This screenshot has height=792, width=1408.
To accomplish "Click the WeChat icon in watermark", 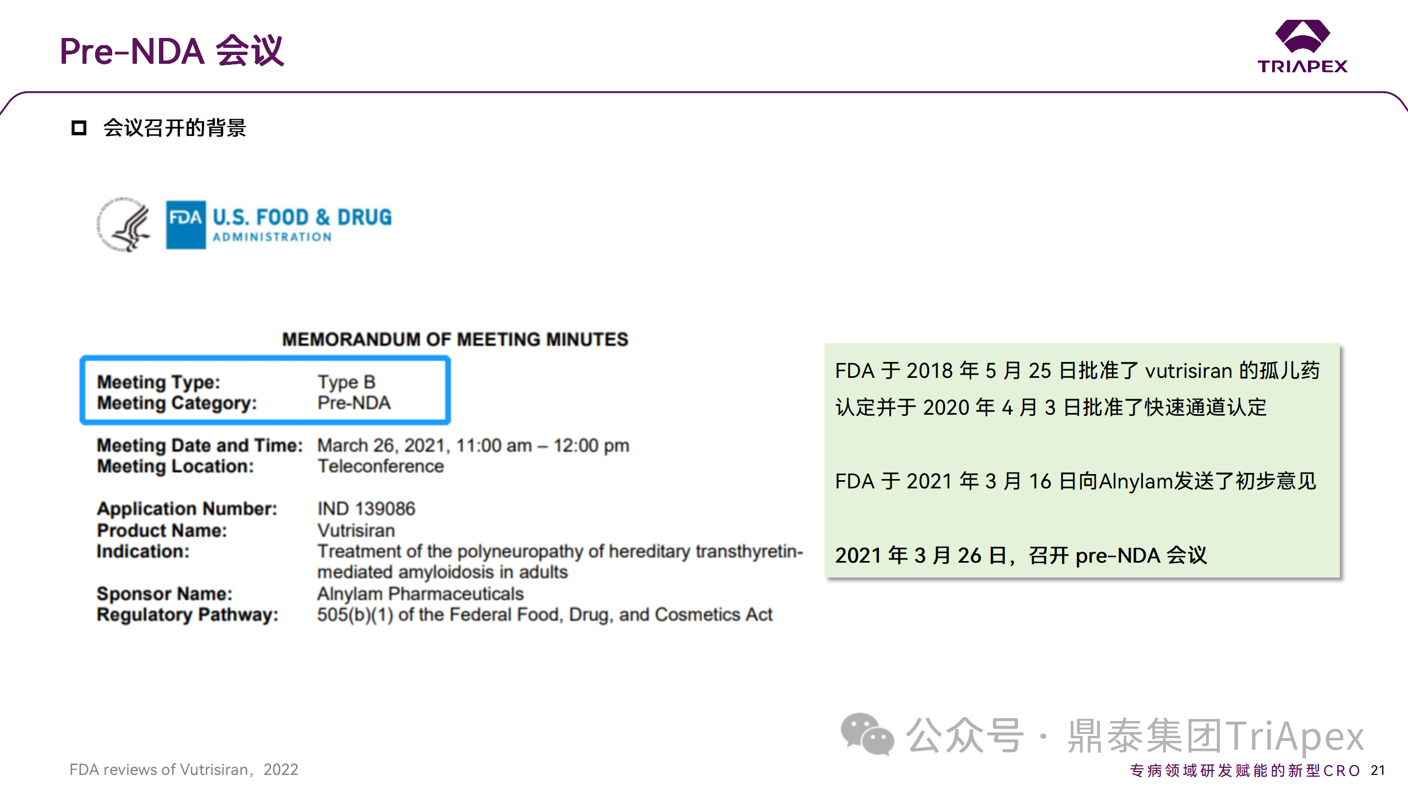I will click(867, 734).
